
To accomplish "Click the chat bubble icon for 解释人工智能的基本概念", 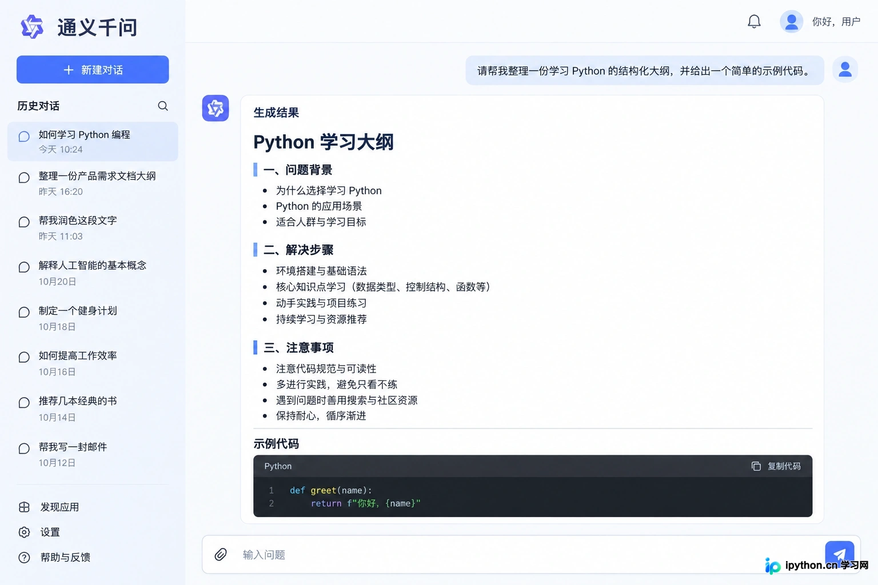I will [24, 267].
